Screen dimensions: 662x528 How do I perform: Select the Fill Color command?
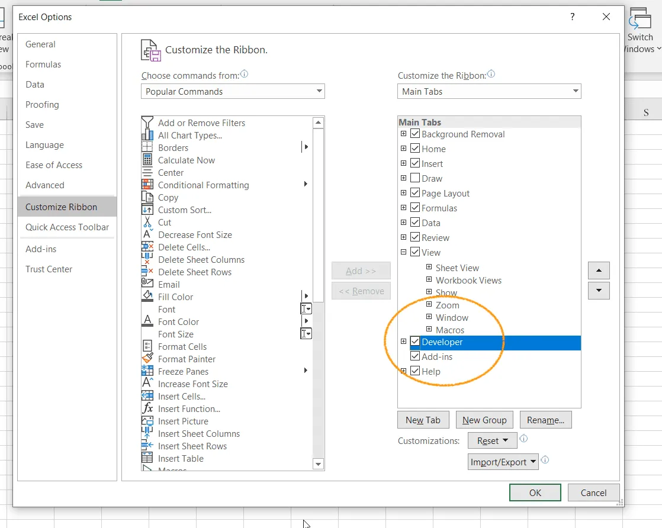coord(175,297)
